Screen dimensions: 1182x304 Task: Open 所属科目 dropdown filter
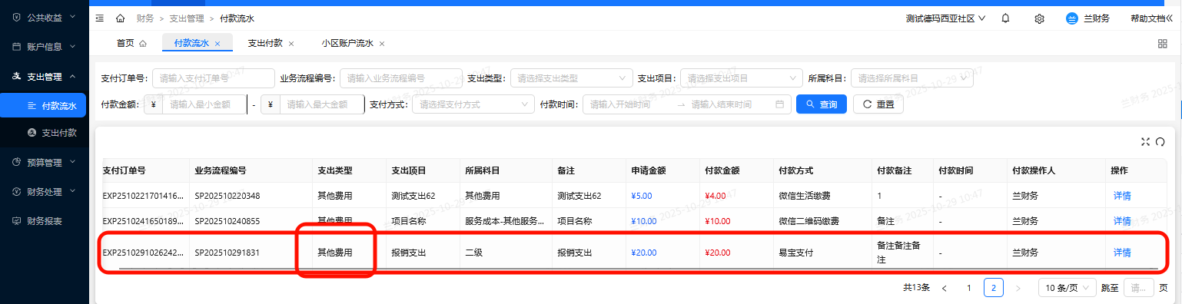(912, 78)
